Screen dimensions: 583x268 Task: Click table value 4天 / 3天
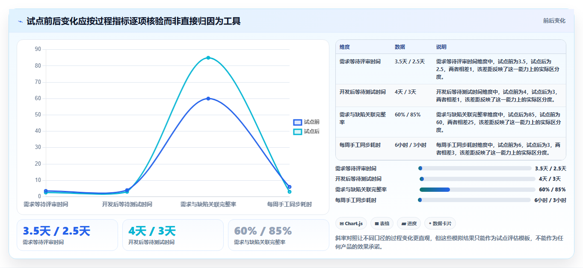[405, 92]
